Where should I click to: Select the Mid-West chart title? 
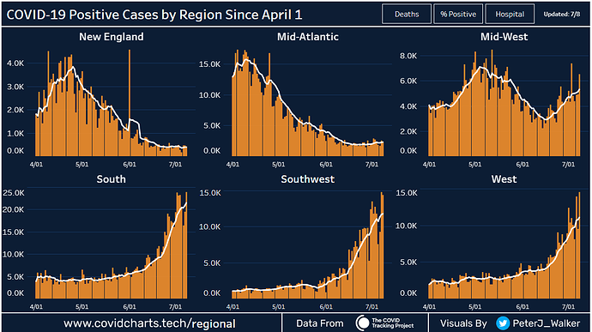pyautogui.click(x=504, y=37)
